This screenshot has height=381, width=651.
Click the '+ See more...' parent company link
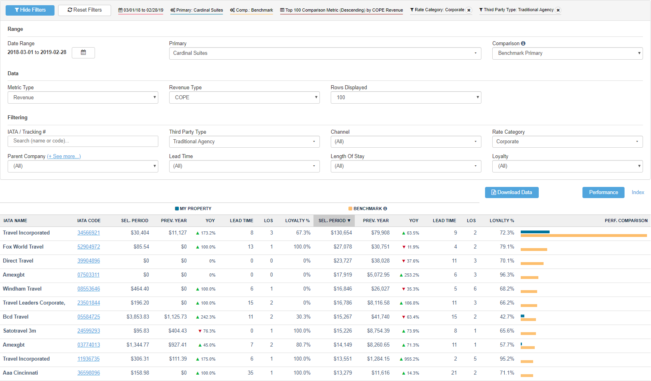pos(64,156)
